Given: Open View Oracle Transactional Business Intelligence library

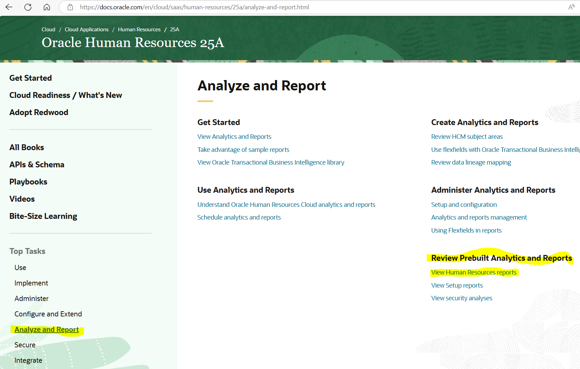Looking at the screenshot, I should click(271, 163).
